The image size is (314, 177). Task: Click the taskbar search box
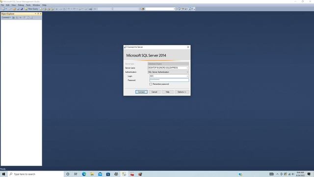36,174
